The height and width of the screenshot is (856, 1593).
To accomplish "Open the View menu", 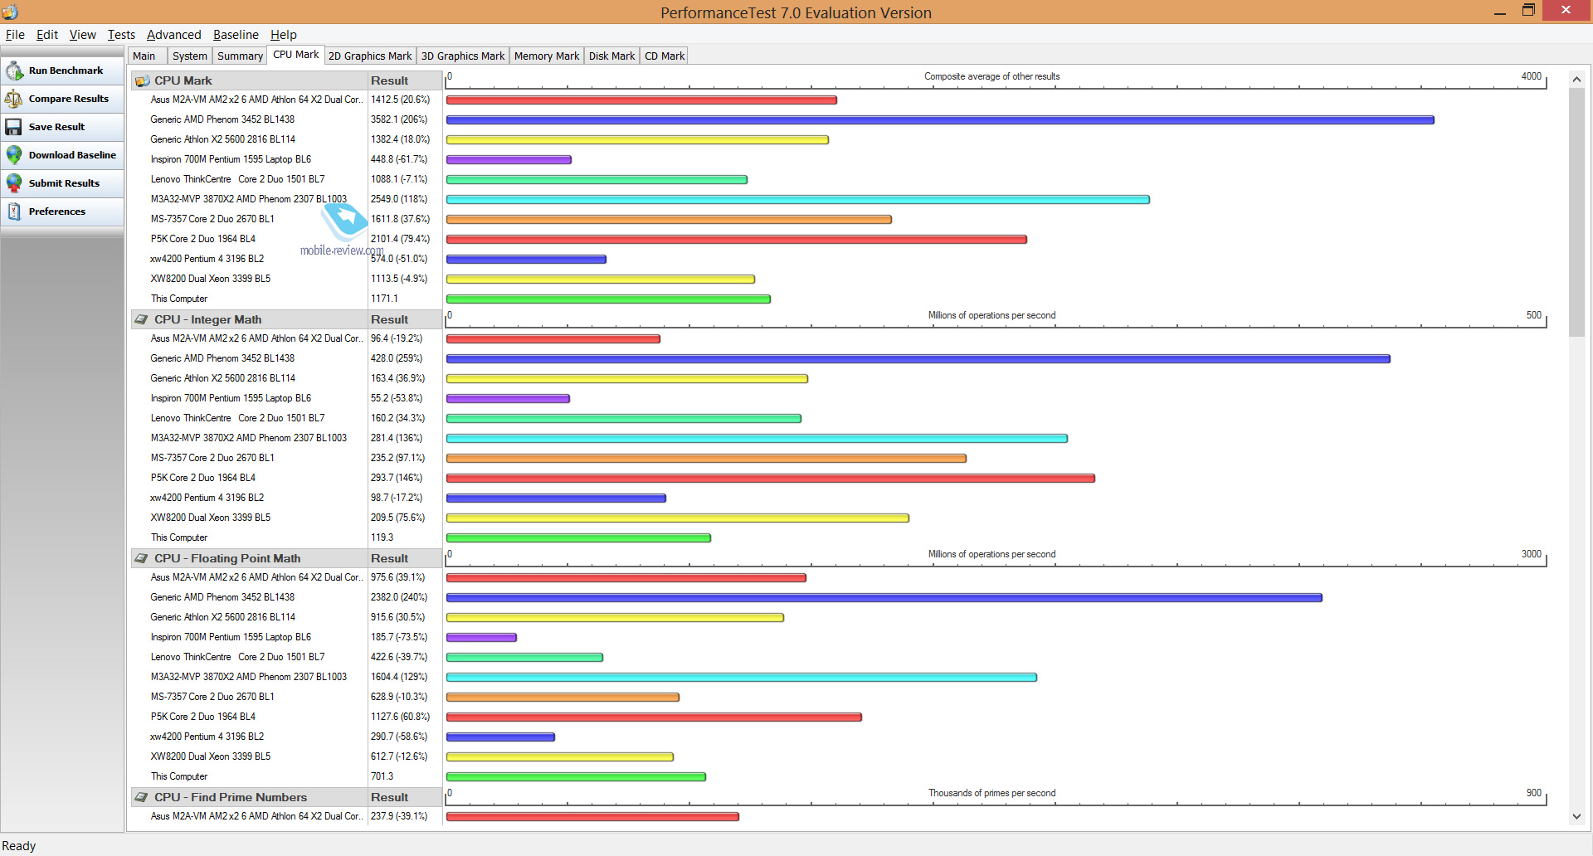I will pos(82,35).
